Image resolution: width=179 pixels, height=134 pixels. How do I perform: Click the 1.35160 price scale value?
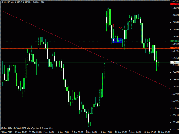[x=175, y=58]
